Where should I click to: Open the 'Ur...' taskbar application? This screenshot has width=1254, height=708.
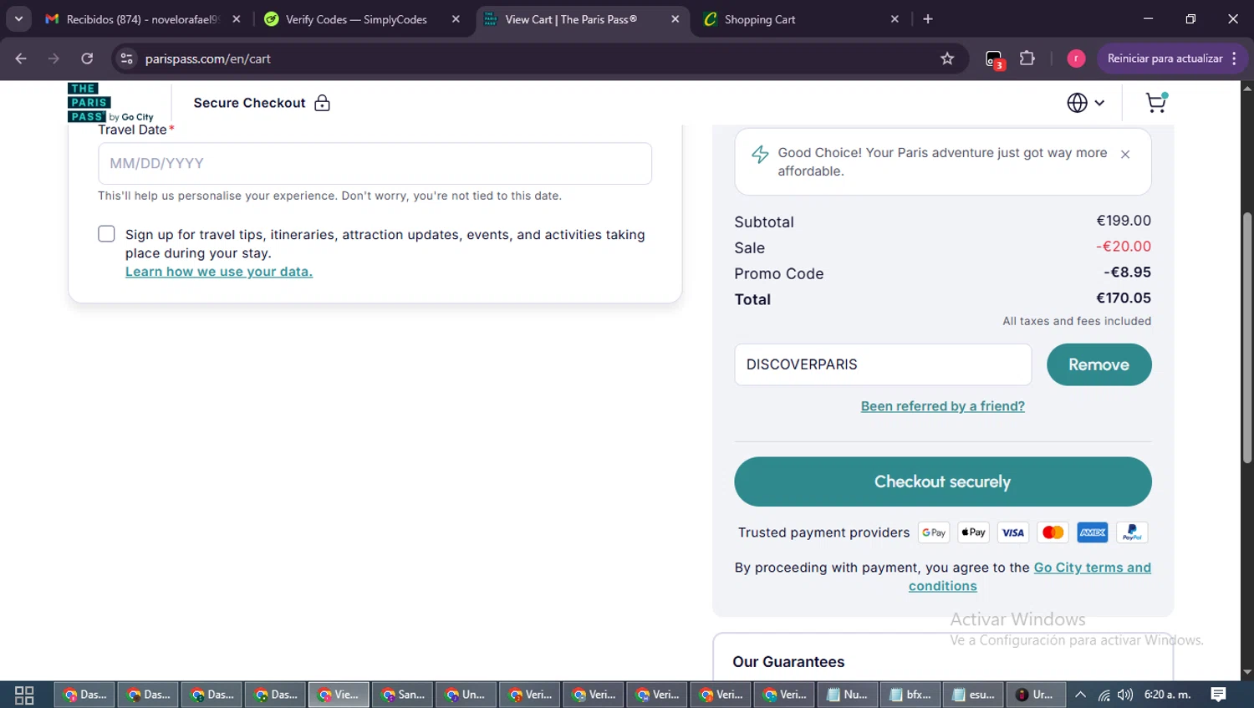1035,695
